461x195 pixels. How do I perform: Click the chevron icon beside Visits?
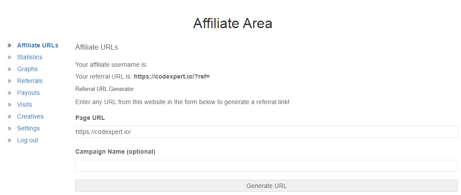10,105
